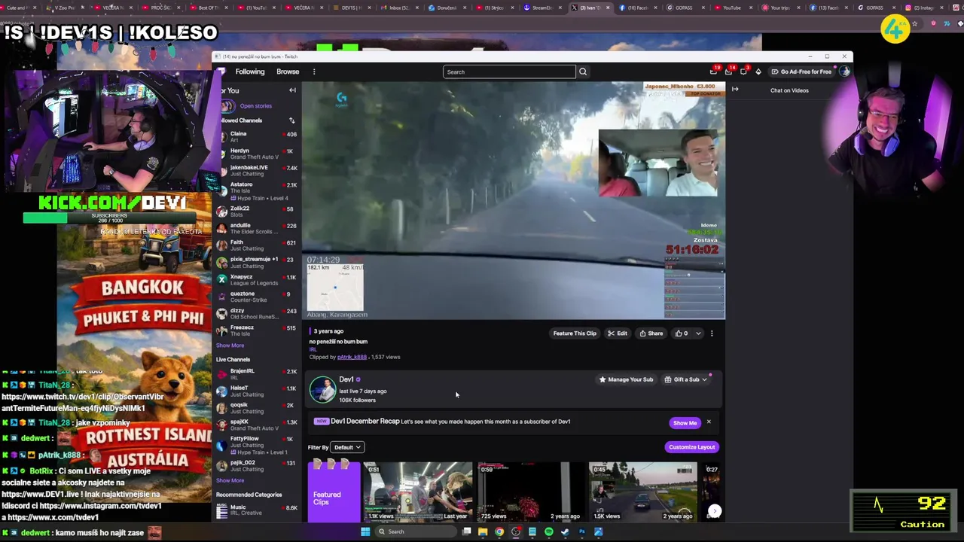Open Faith channel in the sidebar
Image resolution: width=964 pixels, height=542 pixels.
coord(256,245)
